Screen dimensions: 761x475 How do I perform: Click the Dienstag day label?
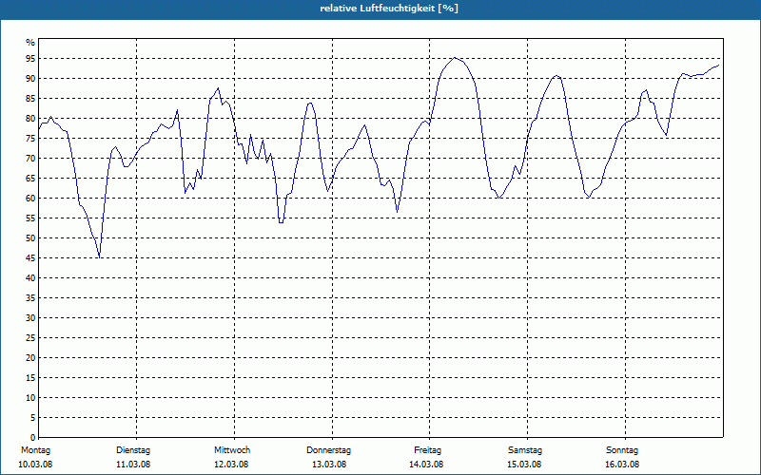(x=133, y=450)
